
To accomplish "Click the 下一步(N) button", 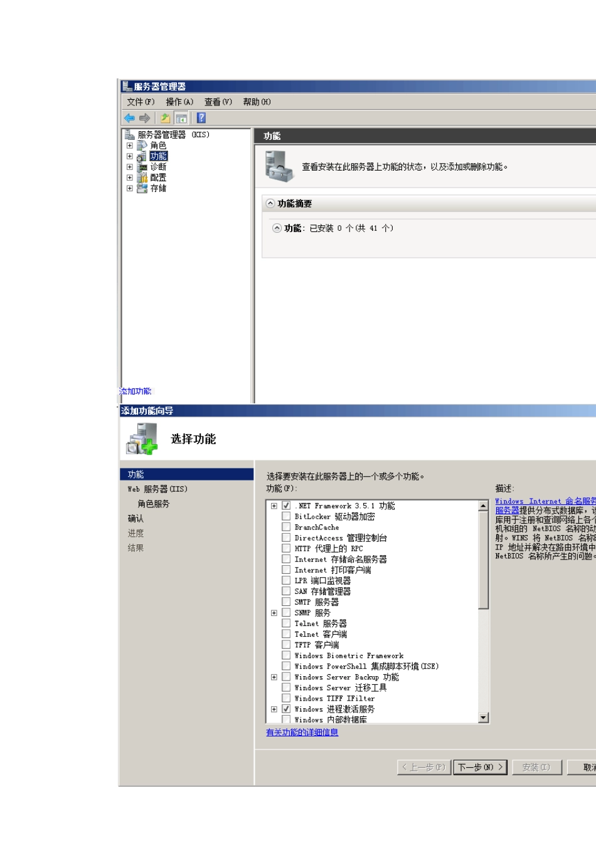I will [x=480, y=767].
